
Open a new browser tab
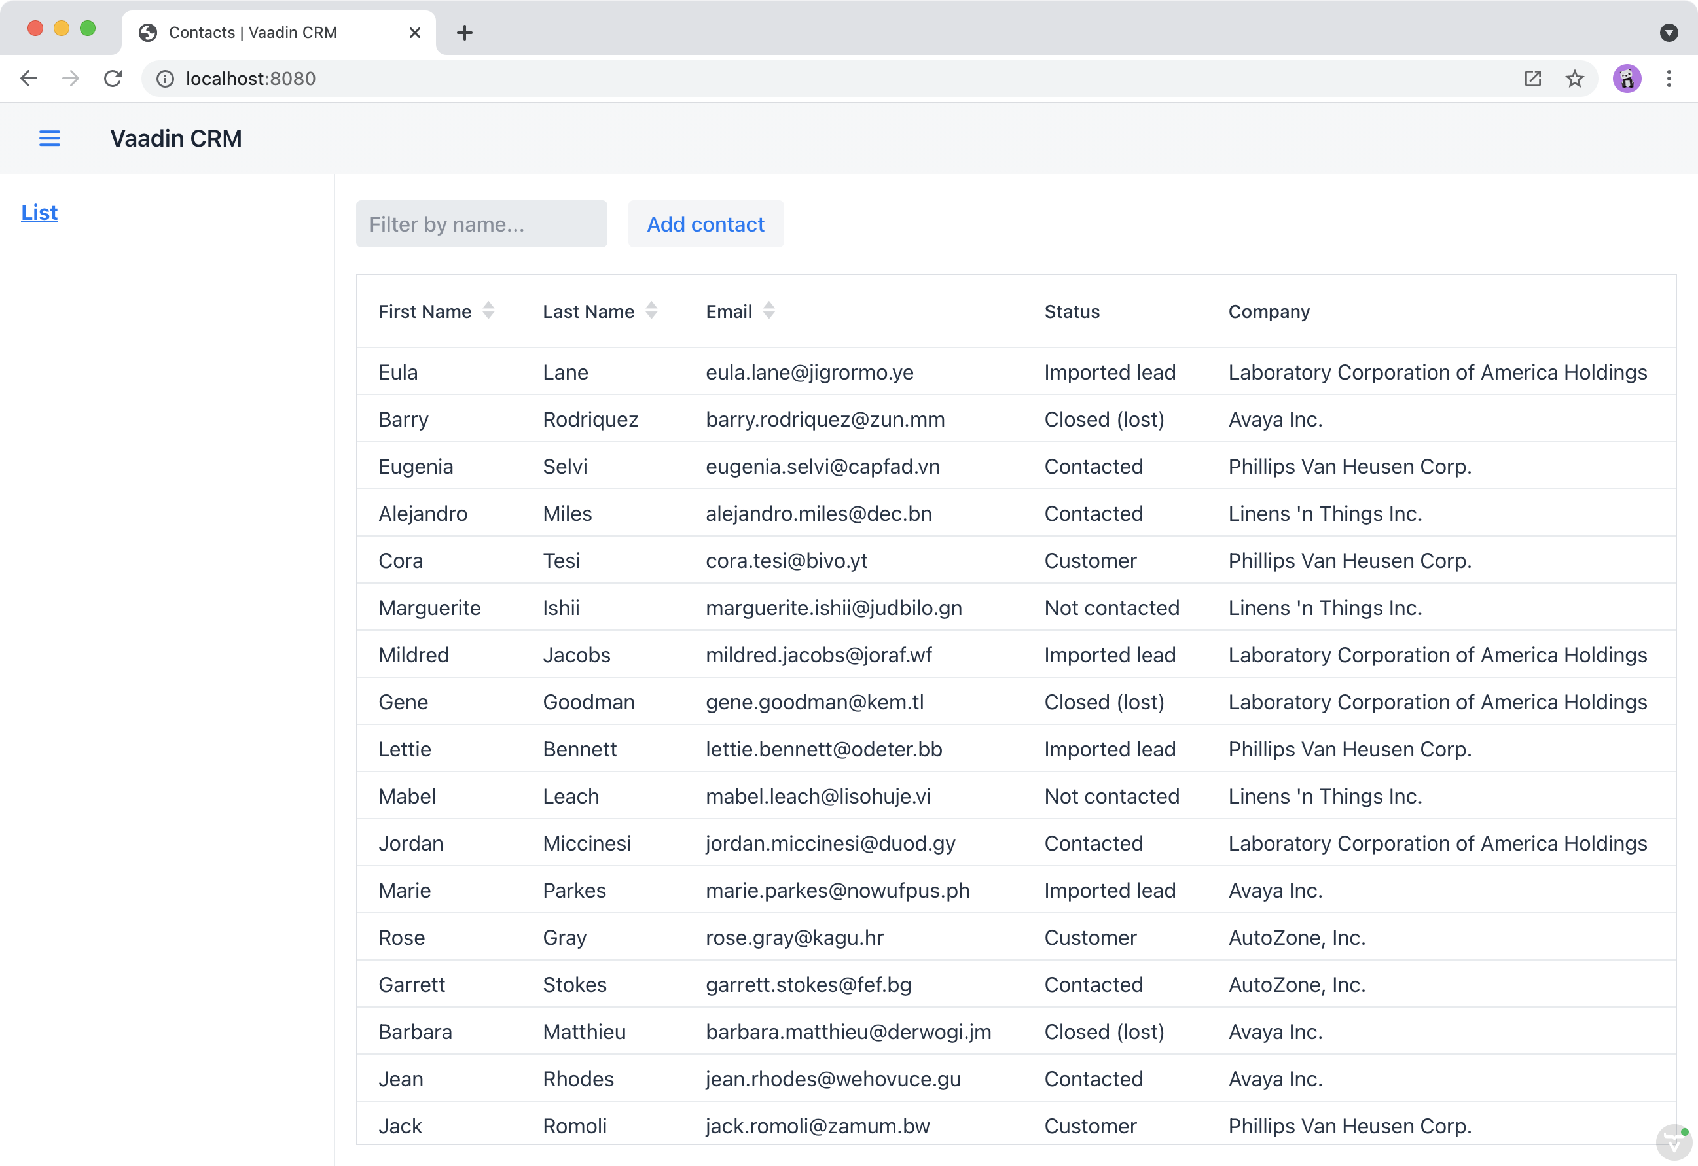pyautogui.click(x=464, y=32)
